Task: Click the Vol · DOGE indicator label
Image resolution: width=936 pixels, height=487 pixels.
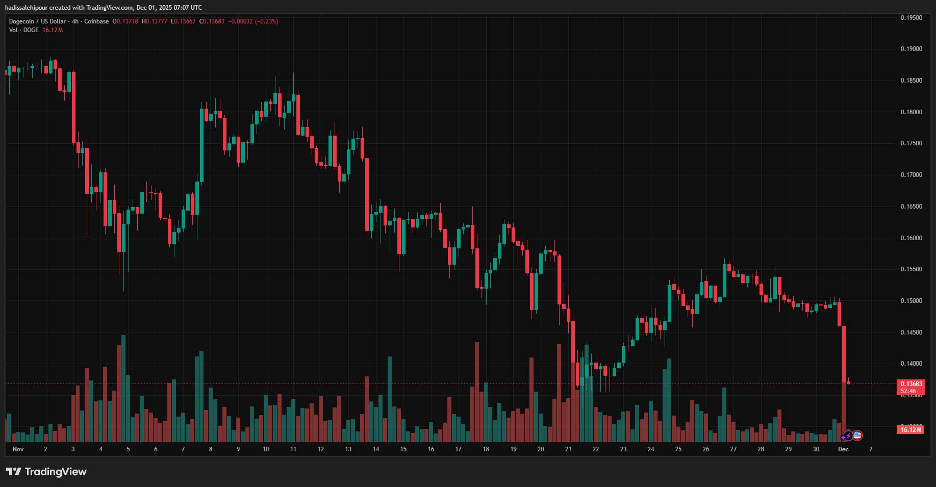Action: point(24,30)
